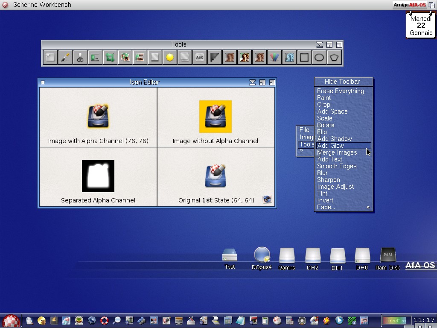Click the yellow Add Glow toolbar icon
Screen dimensions: 437x328
(x=170, y=57)
